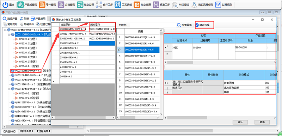This screenshot has width=282, height=136.
Task: Open 过程规则 from the toolbar
Action: [x=223, y=5]
